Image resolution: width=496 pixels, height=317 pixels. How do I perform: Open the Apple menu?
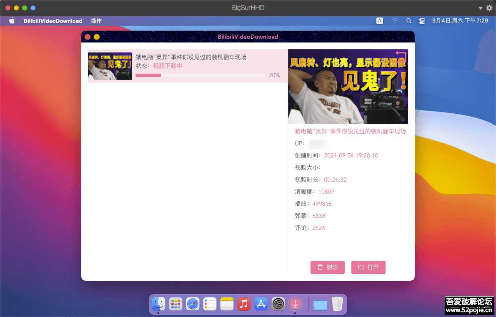[11, 20]
